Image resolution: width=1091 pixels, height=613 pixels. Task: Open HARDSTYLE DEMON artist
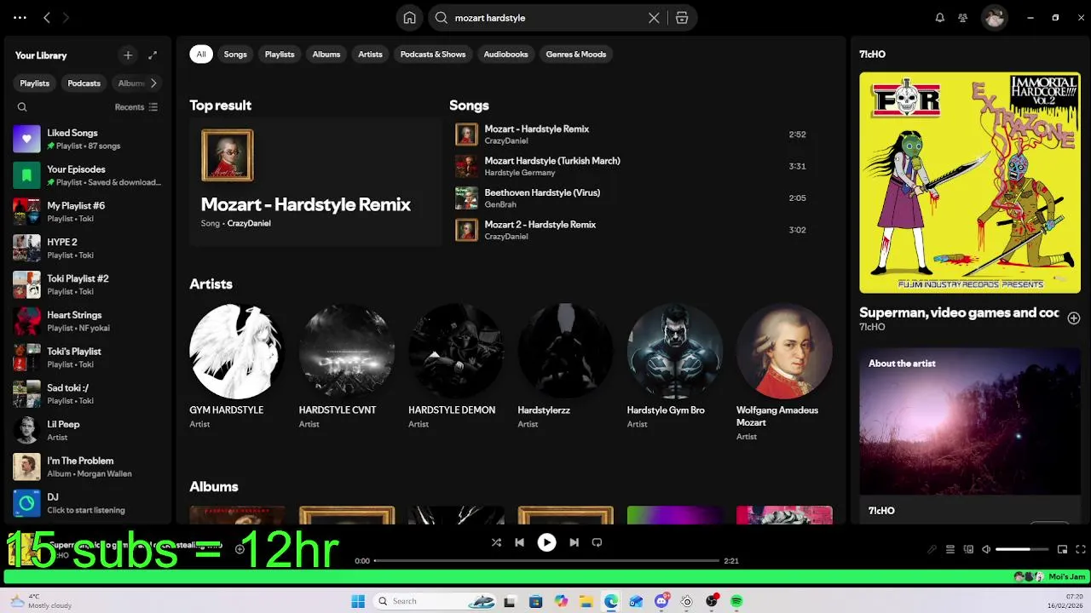[x=455, y=366]
